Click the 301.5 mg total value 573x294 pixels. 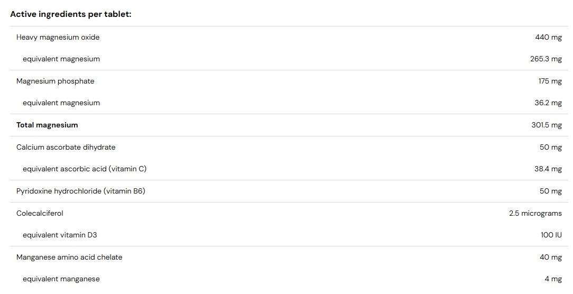click(546, 125)
